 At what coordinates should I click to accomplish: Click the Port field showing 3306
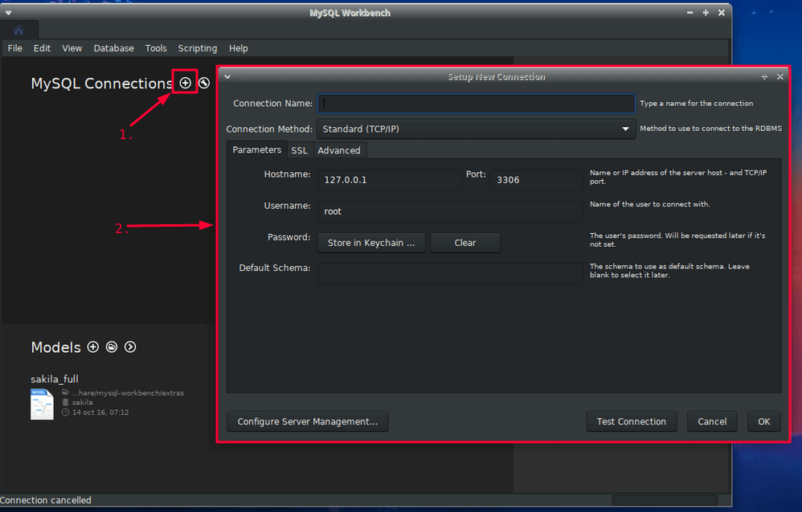coord(536,180)
